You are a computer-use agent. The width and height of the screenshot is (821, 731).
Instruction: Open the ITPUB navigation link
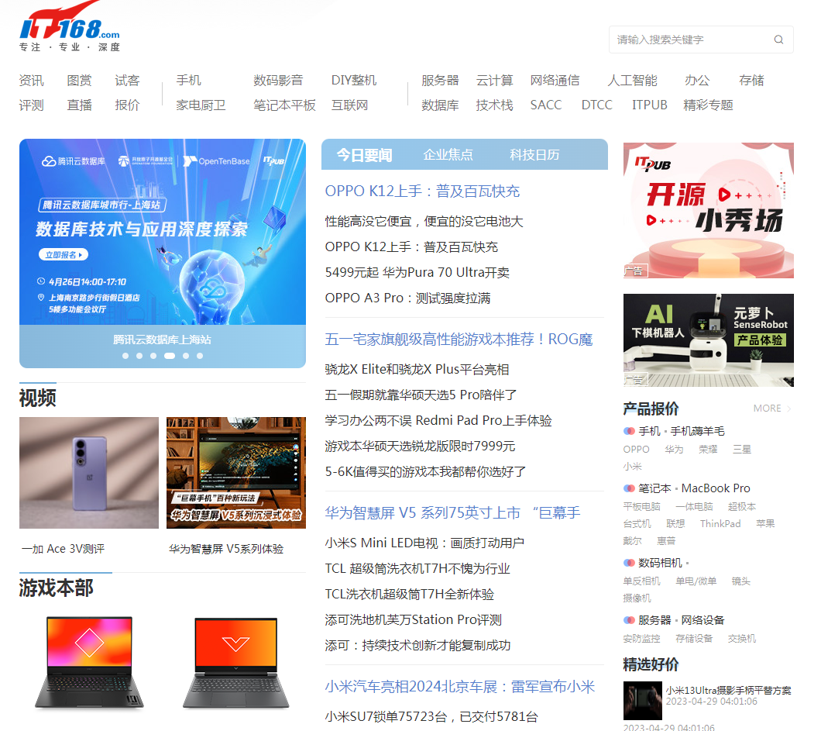coord(649,105)
